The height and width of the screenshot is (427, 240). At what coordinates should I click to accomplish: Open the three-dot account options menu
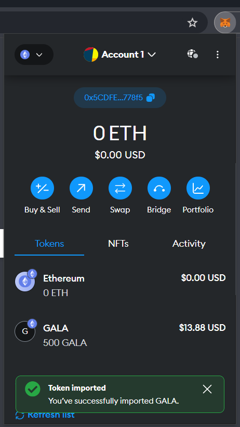217,55
